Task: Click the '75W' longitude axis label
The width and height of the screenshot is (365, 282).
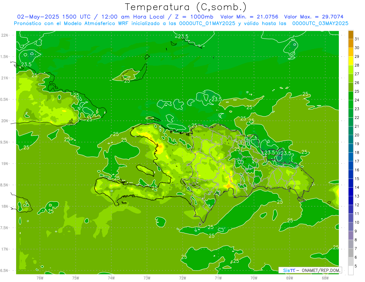Action: [x=76, y=278]
